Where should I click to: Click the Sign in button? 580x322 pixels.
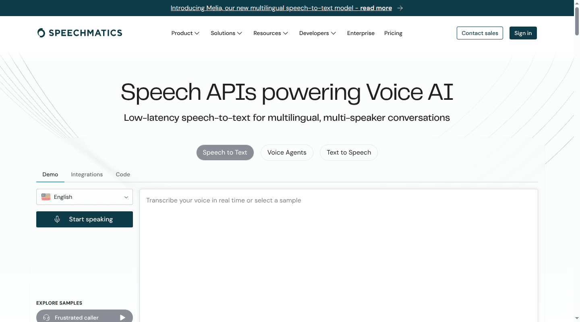click(x=523, y=33)
